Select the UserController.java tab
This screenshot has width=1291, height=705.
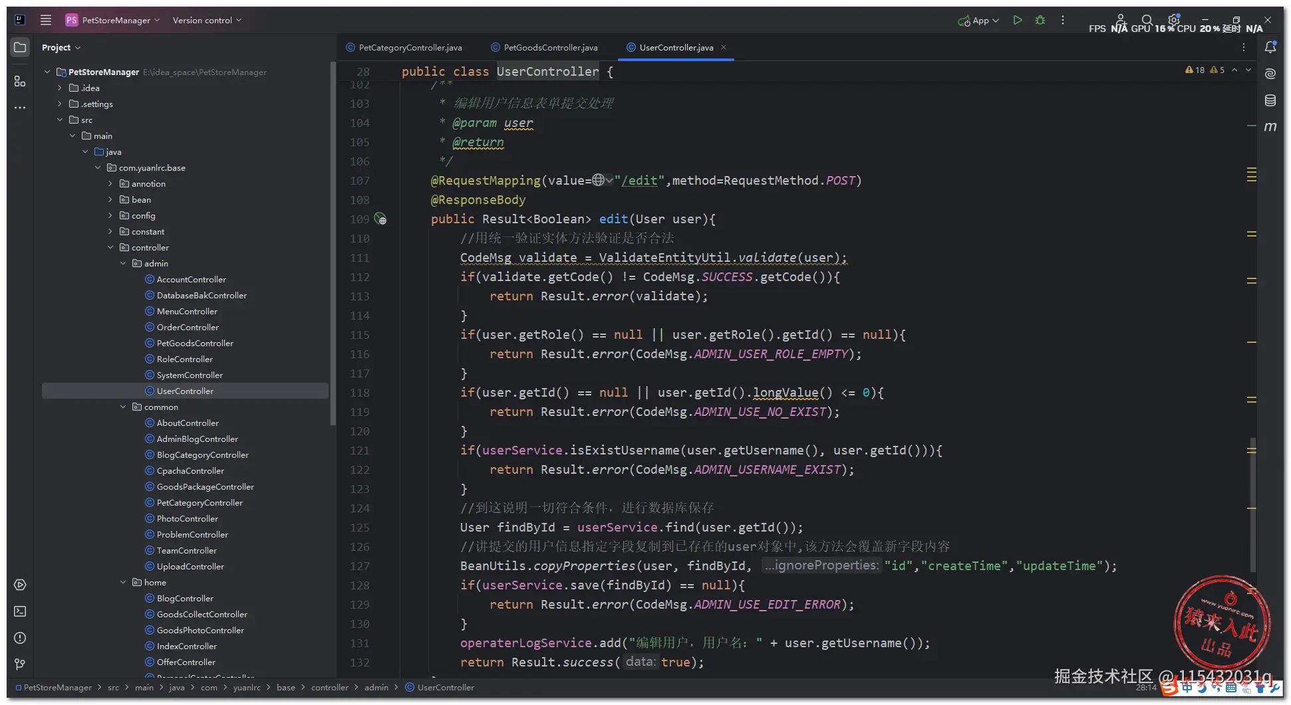pyautogui.click(x=676, y=47)
